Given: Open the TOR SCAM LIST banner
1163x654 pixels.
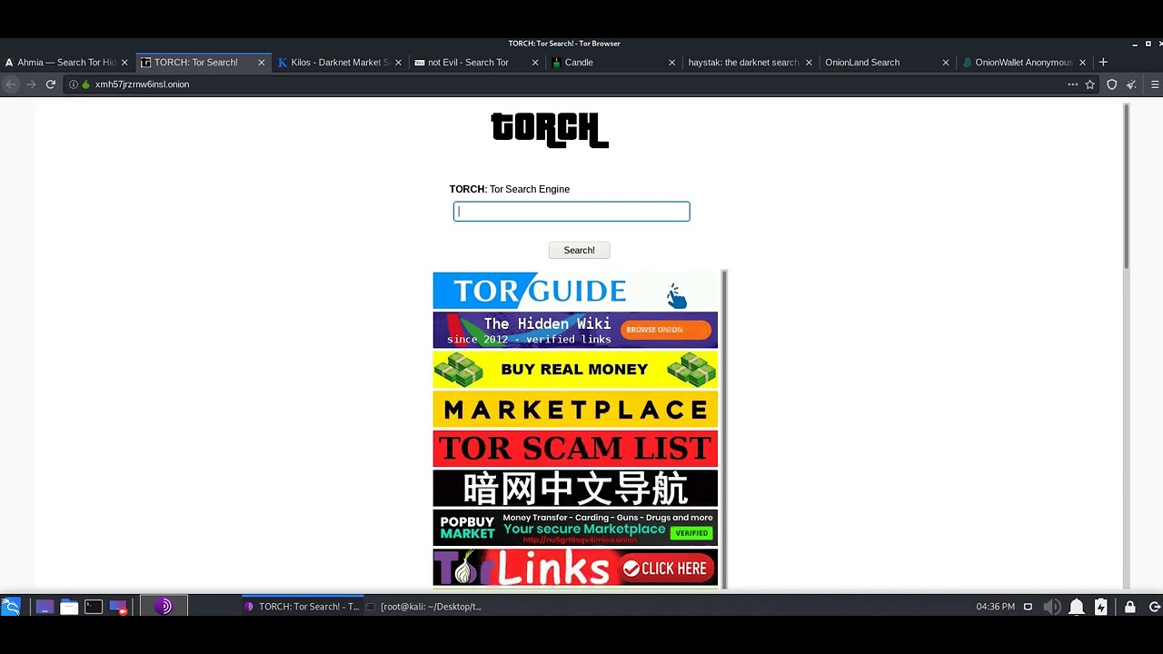Looking at the screenshot, I should 575,449.
